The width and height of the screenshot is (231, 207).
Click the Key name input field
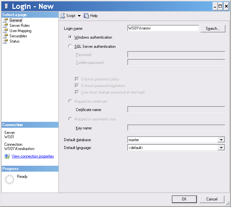[176, 128]
